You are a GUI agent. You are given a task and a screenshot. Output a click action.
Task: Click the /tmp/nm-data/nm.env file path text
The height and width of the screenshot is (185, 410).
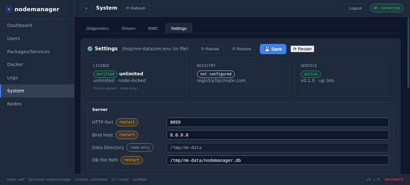click(x=155, y=49)
